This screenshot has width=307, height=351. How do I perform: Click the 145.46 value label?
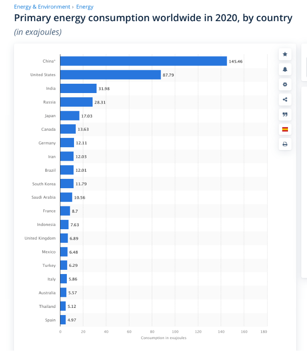coord(236,61)
